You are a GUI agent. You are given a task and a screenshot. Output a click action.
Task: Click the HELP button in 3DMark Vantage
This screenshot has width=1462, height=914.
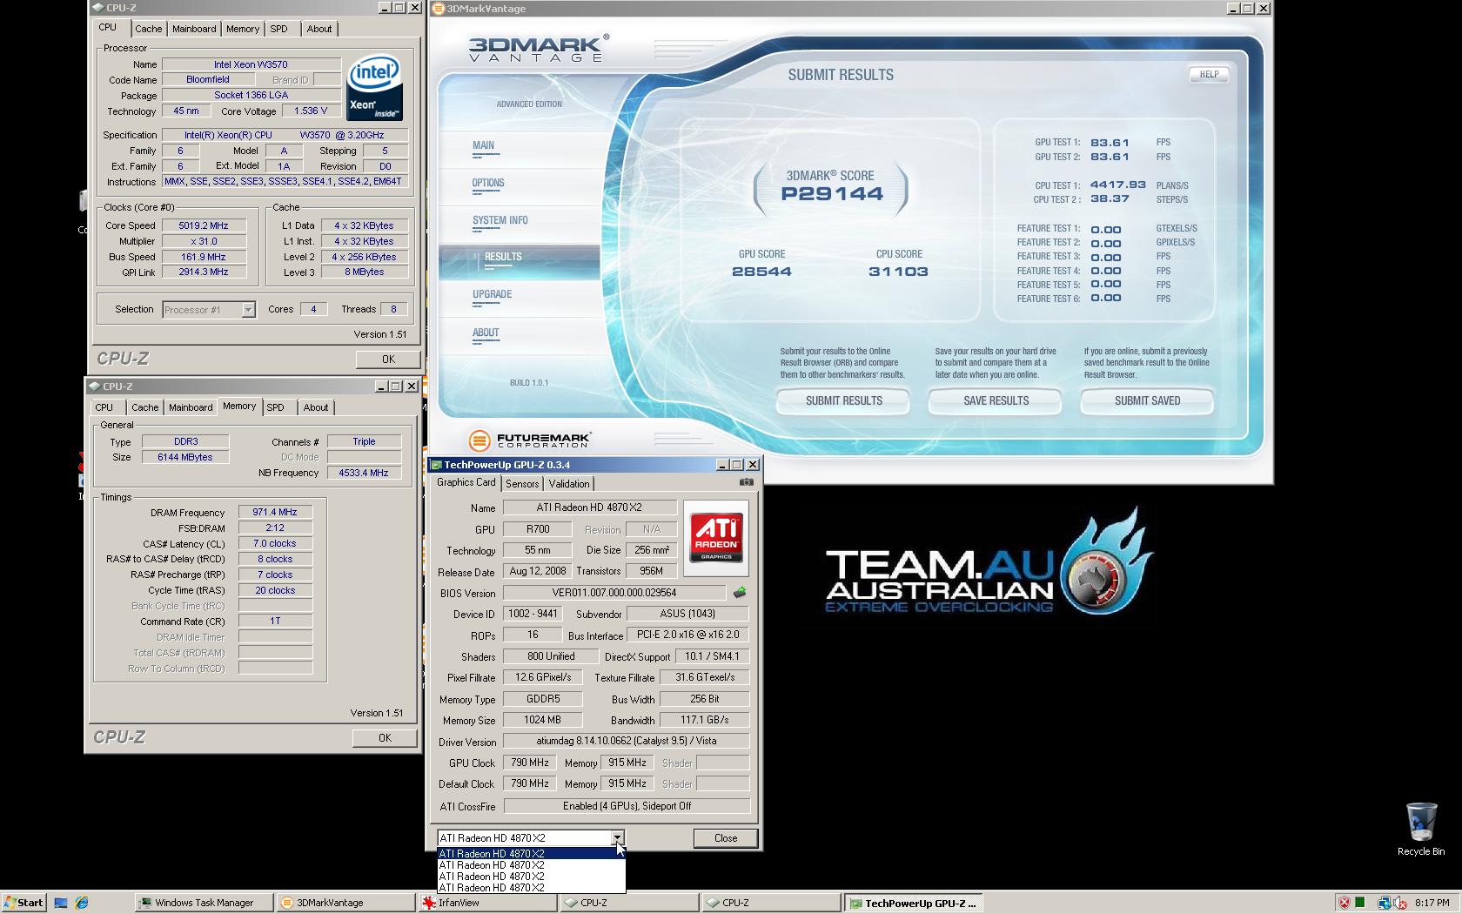1209,75
